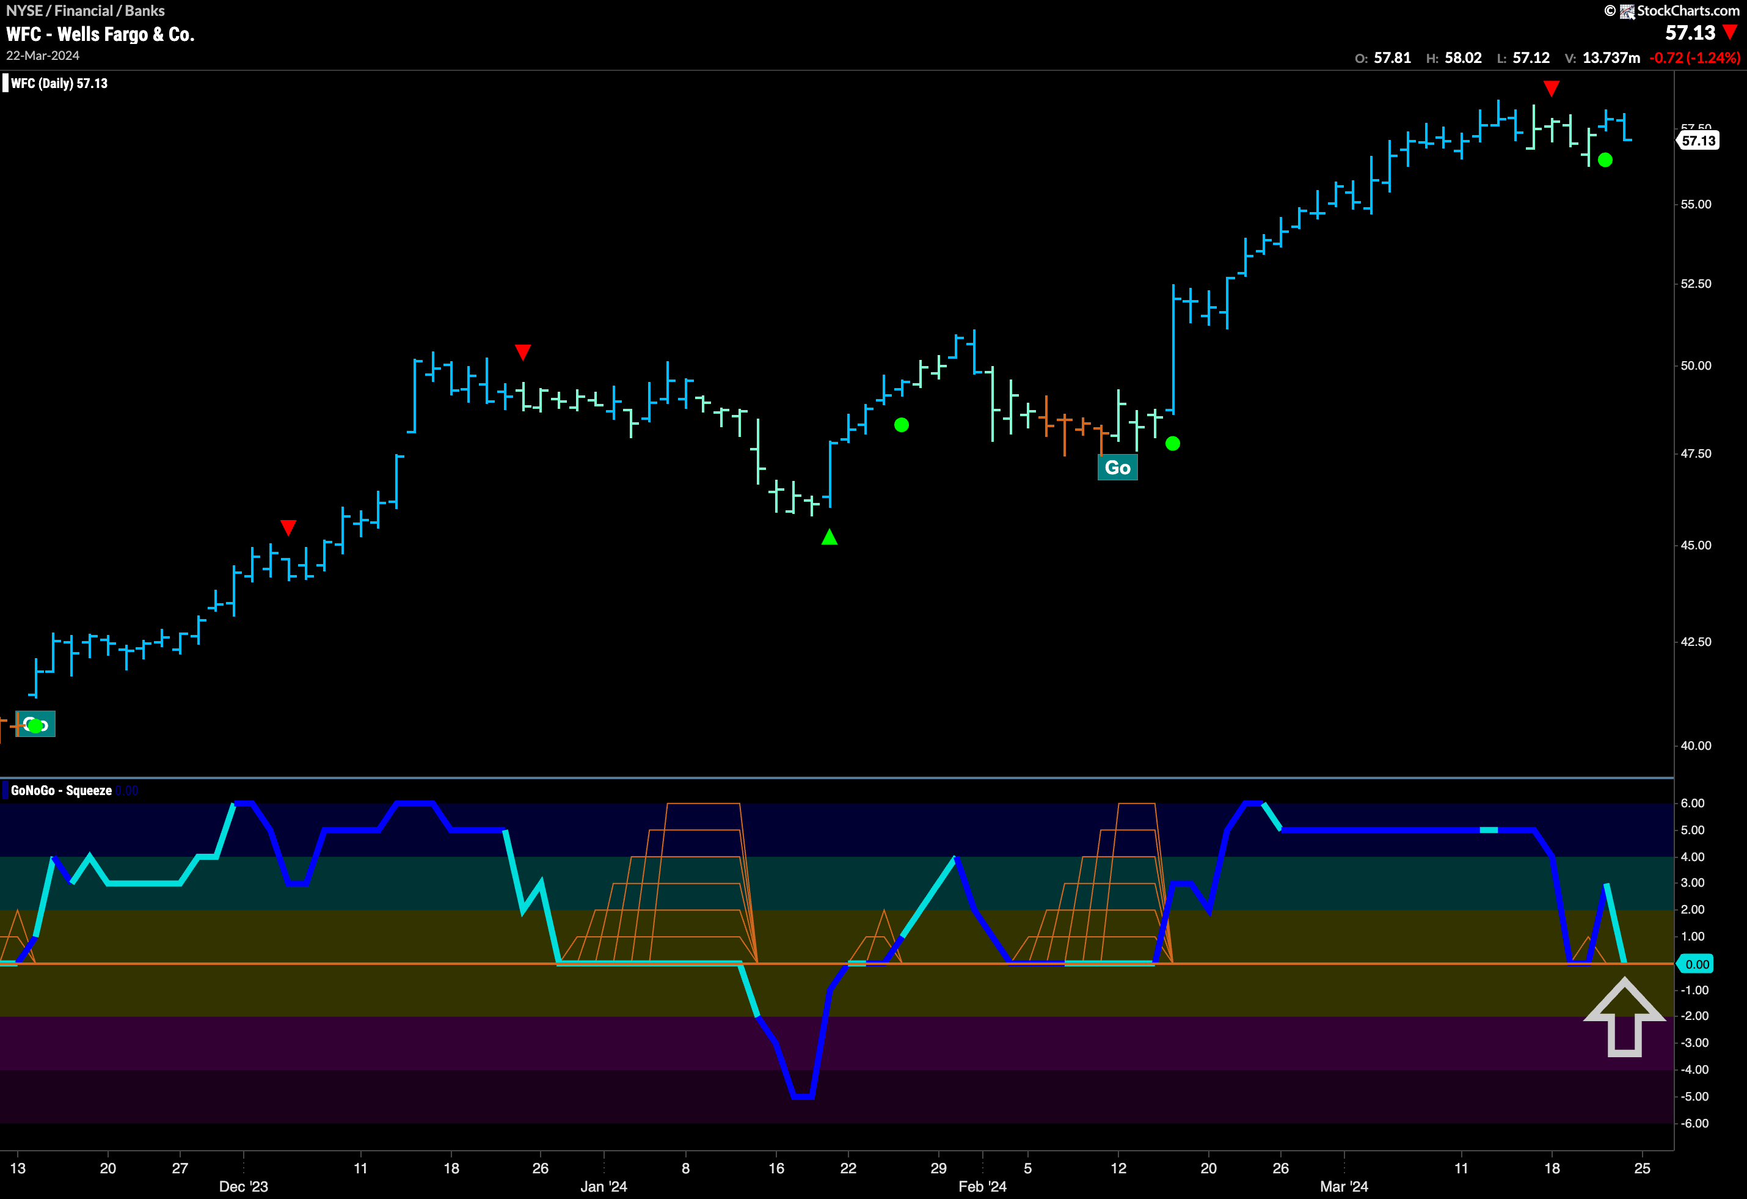Click the 40.00 price axis label
The height and width of the screenshot is (1199, 1747).
[1696, 746]
